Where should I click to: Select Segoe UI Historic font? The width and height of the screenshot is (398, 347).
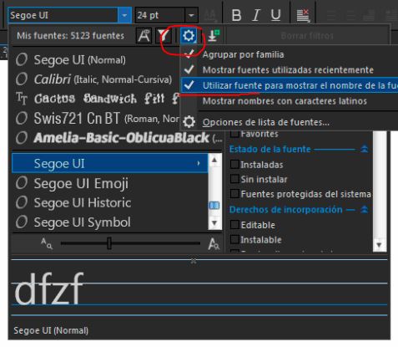(x=83, y=202)
